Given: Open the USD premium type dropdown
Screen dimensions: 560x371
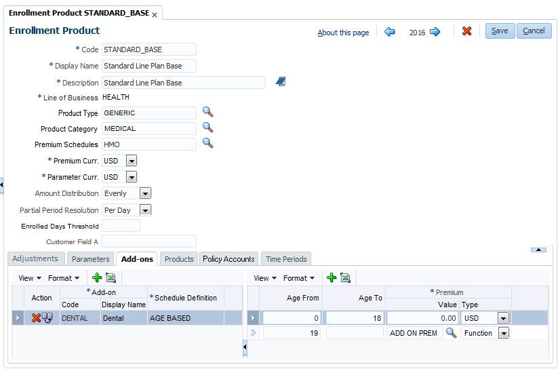Looking at the screenshot, I should click(503, 317).
